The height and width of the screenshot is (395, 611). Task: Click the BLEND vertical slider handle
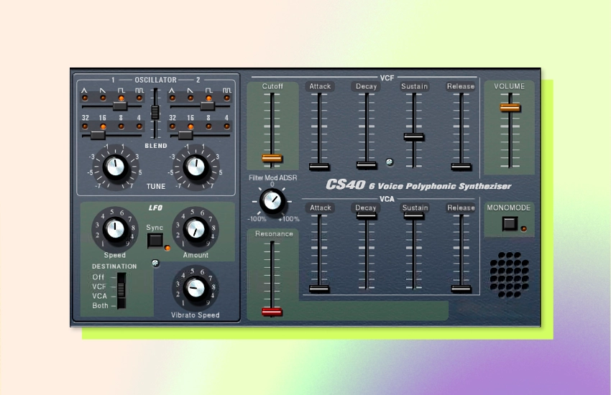(x=155, y=113)
